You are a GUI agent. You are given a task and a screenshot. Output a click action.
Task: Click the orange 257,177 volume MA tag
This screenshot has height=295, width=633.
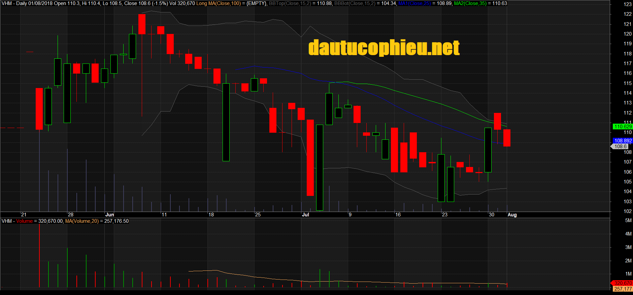[623, 289]
